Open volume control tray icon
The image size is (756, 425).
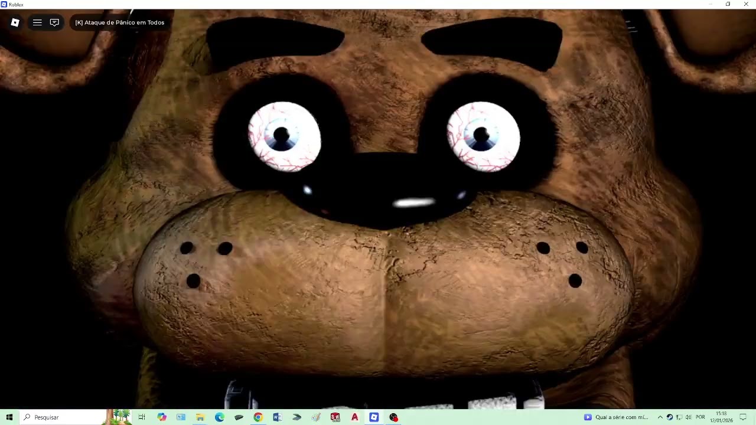[x=688, y=417]
